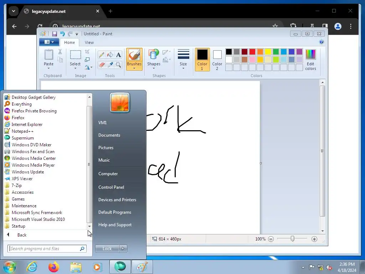This screenshot has width=365, height=274.
Task: Open Default Programs in Start menu
Action: point(114,212)
